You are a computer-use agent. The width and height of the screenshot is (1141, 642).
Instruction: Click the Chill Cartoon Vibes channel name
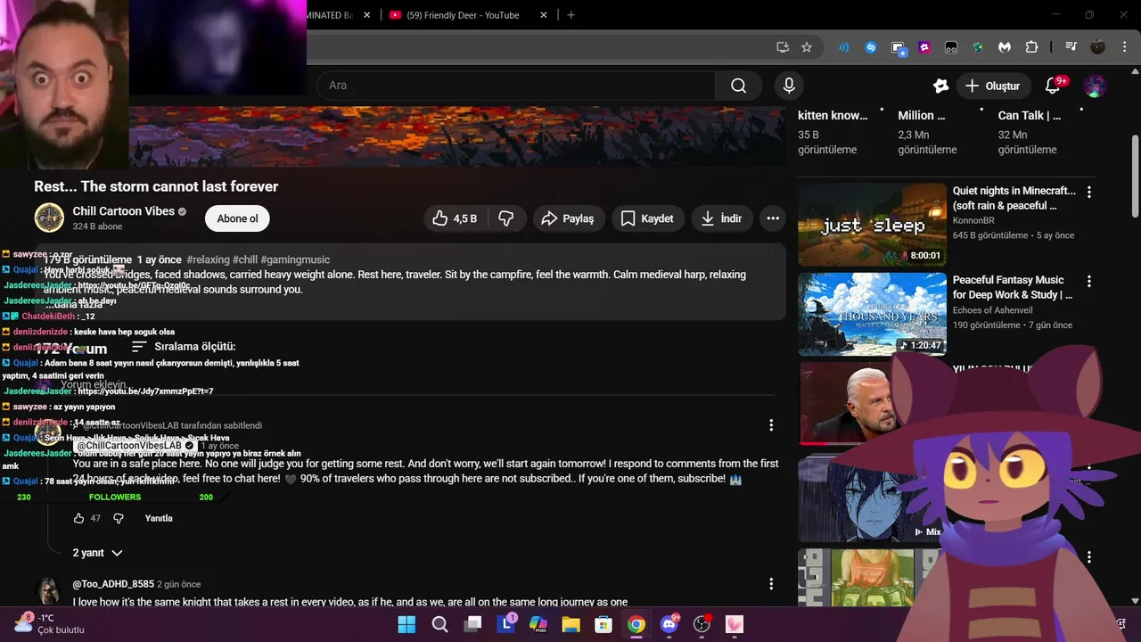point(123,211)
